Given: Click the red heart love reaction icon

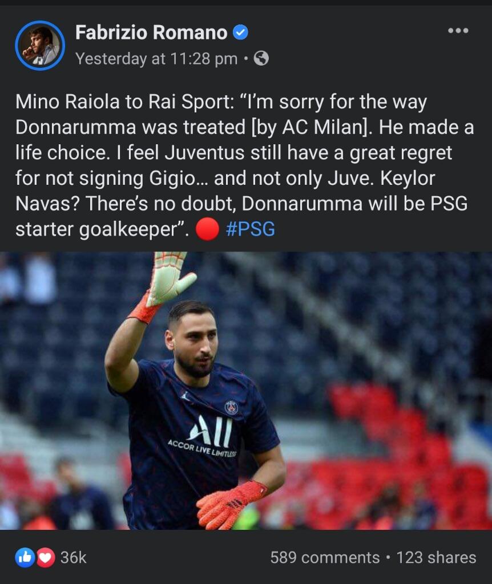Looking at the screenshot, I should [x=46, y=558].
